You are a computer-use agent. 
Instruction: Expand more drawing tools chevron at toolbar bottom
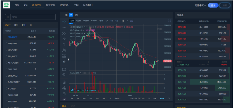[x=64, y=99]
